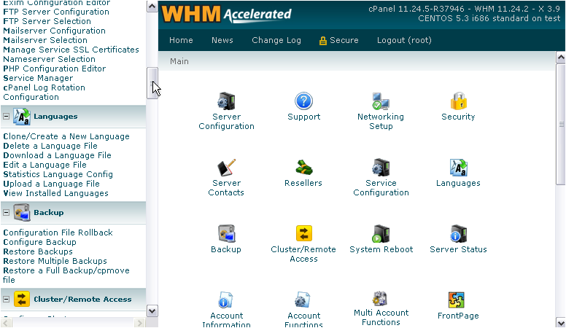Open Delete a Language File
This screenshot has width=566, height=328.
[x=50, y=146]
